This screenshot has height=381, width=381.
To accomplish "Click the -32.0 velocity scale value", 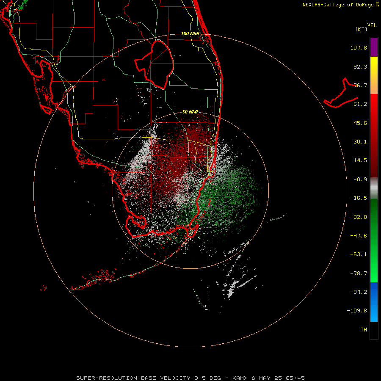I will [359, 217].
